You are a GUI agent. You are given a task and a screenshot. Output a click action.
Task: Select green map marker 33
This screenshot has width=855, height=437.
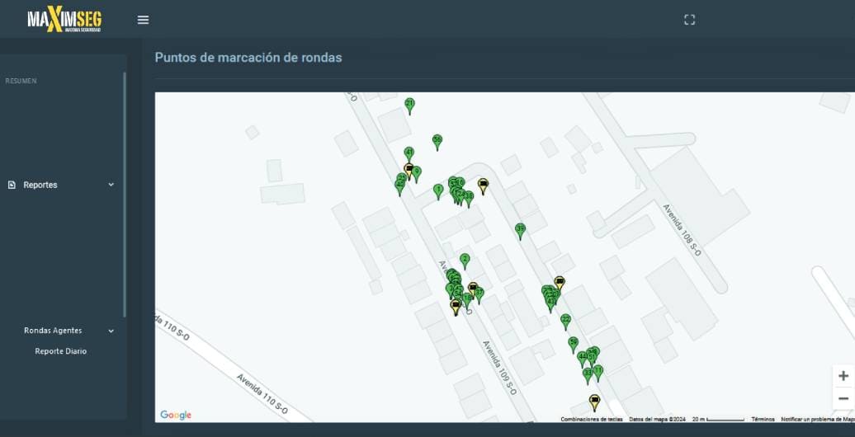point(588,376)
